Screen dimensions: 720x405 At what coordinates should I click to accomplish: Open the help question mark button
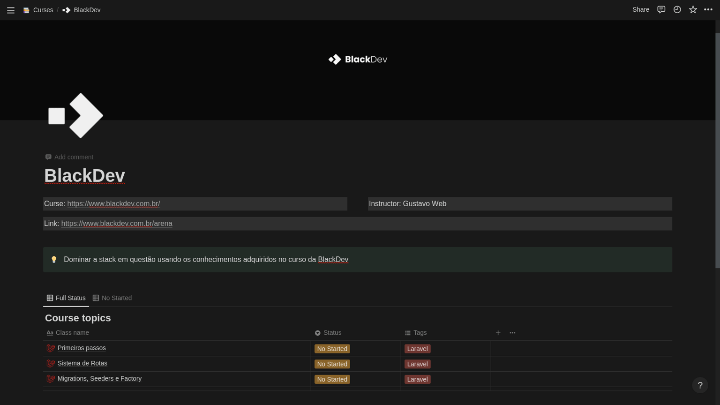[700, 385]
